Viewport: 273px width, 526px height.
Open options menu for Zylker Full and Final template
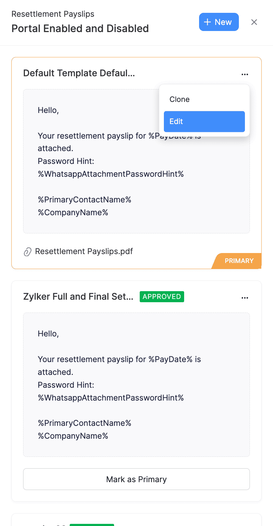245,297
